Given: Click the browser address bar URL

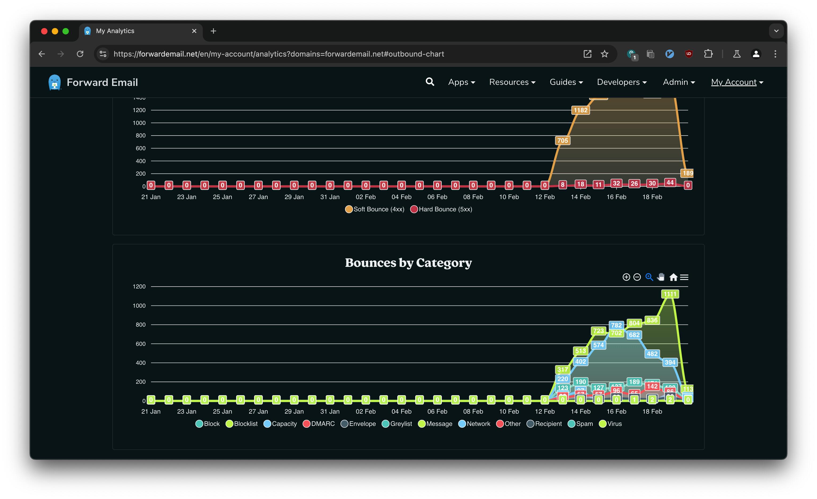Looking at the screenshot, I should tap(279, 54).
